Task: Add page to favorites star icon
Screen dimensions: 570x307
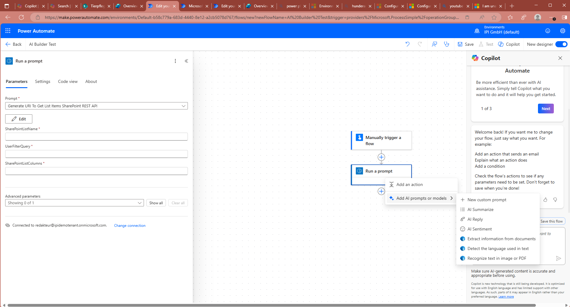Action: [x=494, y=17]
